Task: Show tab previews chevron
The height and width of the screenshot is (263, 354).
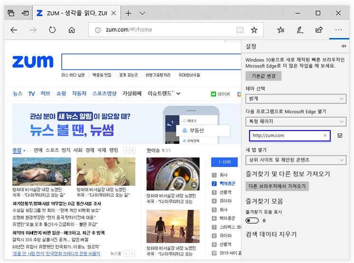Action: 142,13
